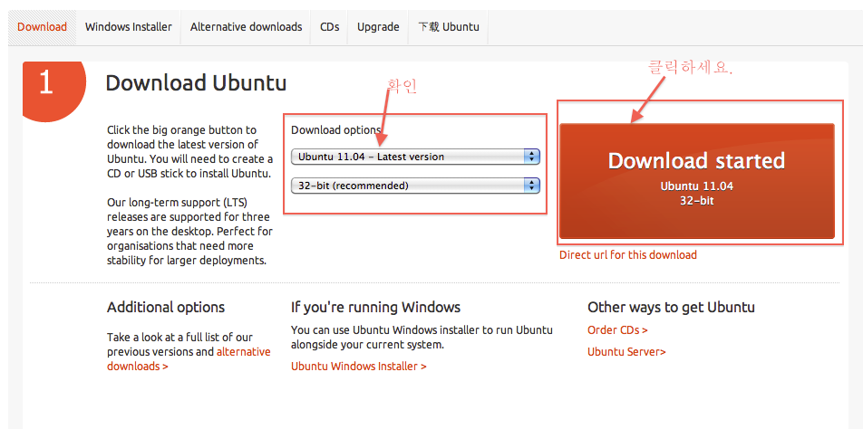
Task: Switch to Windows Installer tab
Action: (x=128, y=26)
